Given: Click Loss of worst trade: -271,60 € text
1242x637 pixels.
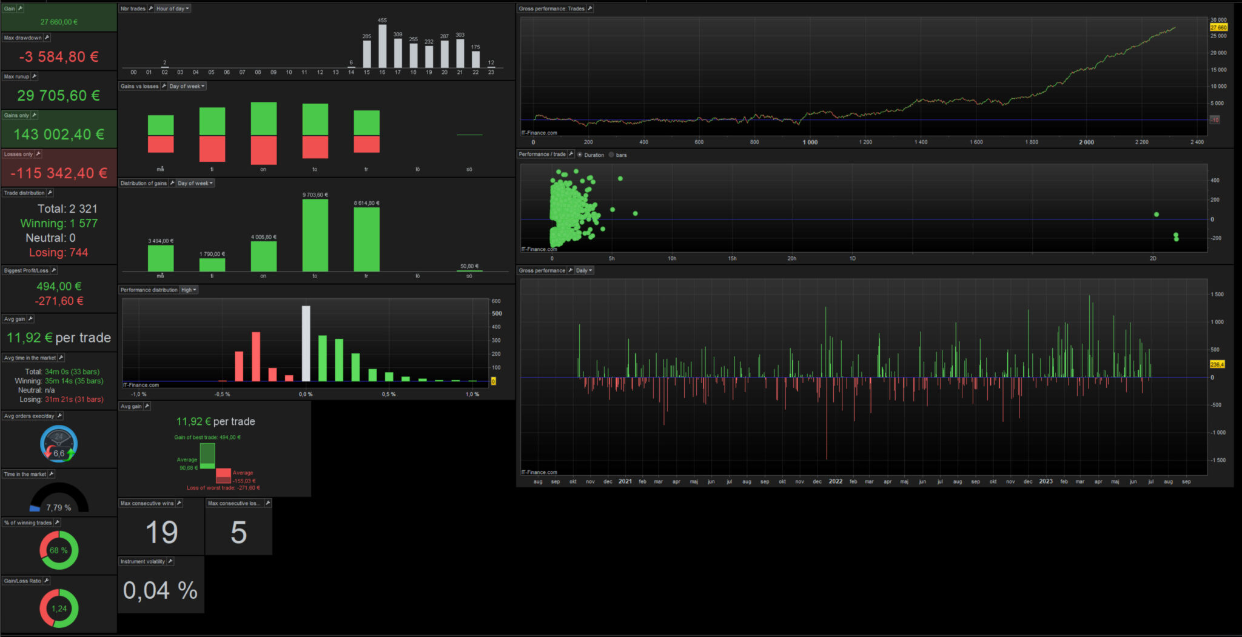Looking at the screenshot, I should (x=223, y=487).
